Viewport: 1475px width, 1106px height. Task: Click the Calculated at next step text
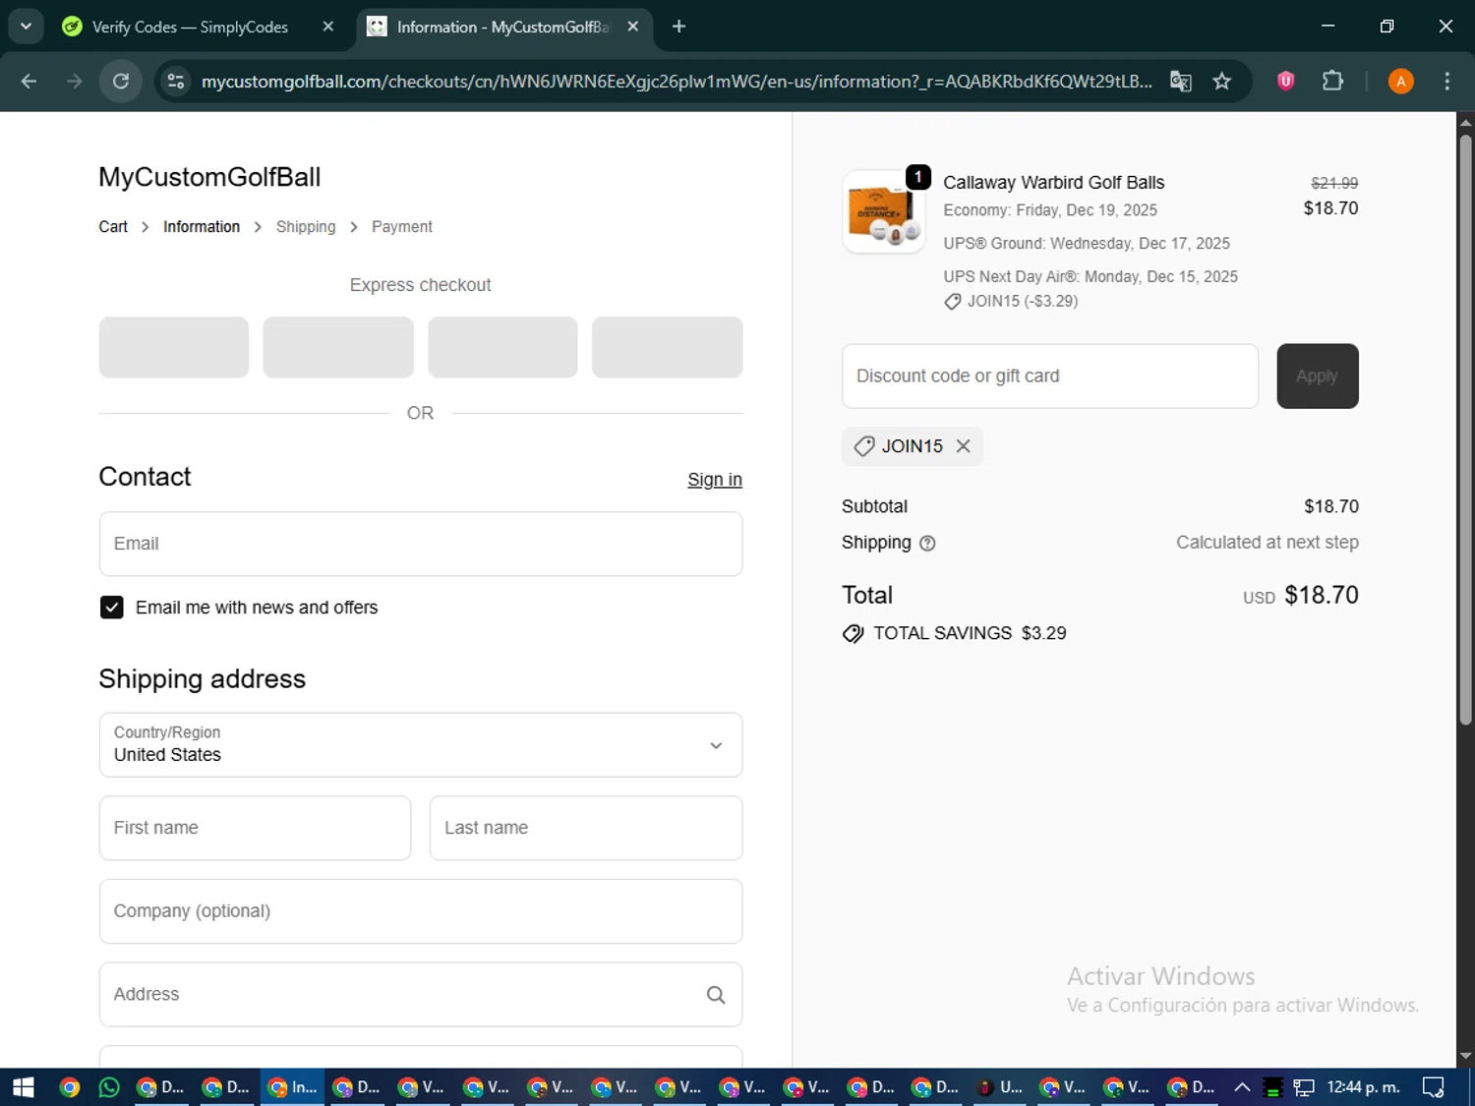pos(1268,543)
